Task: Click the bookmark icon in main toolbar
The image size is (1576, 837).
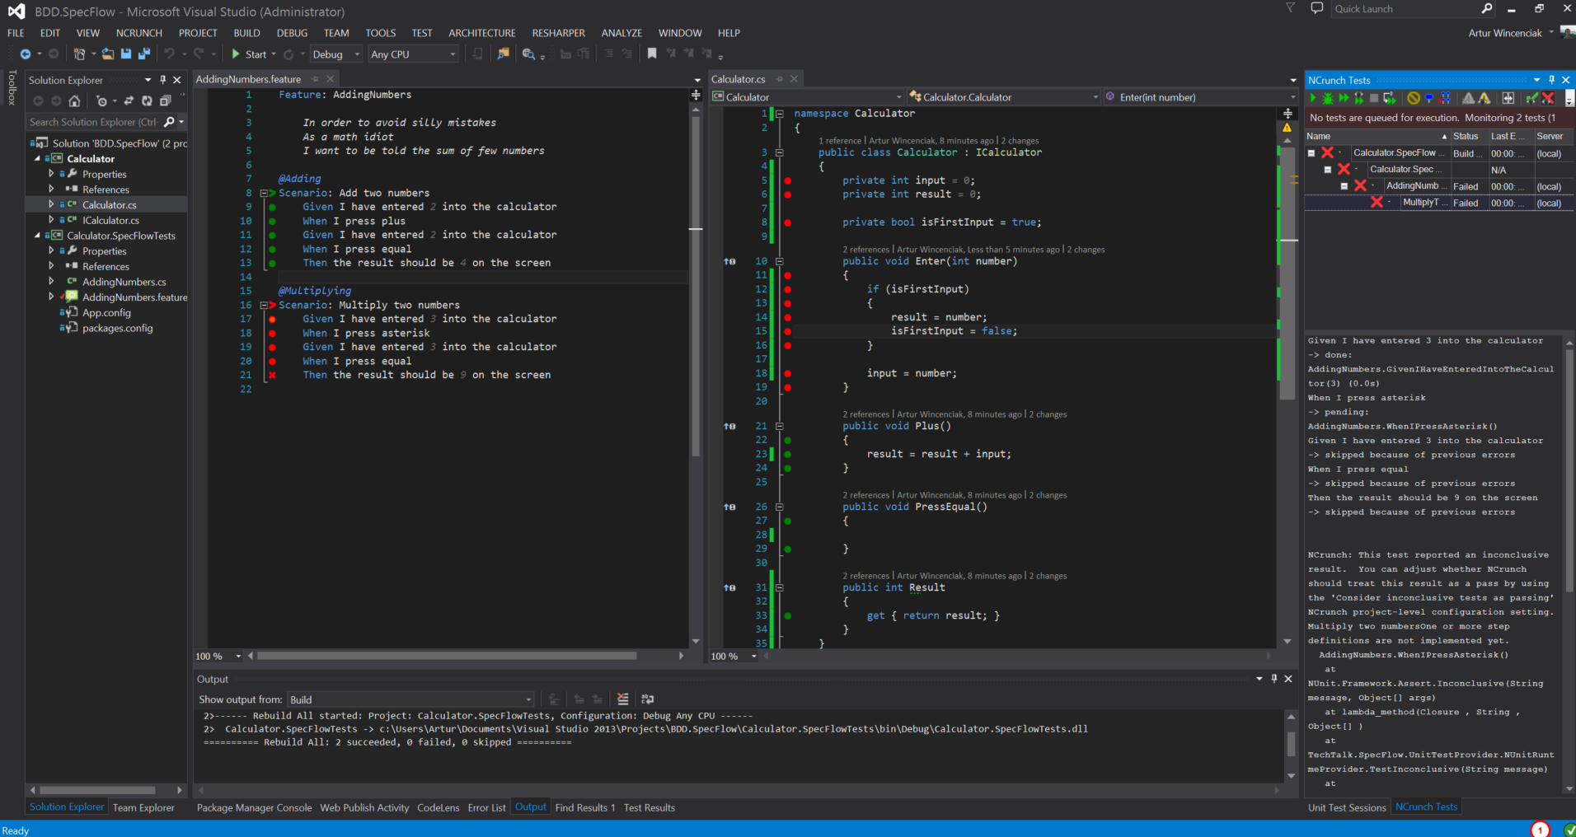Action: (652, 54)
